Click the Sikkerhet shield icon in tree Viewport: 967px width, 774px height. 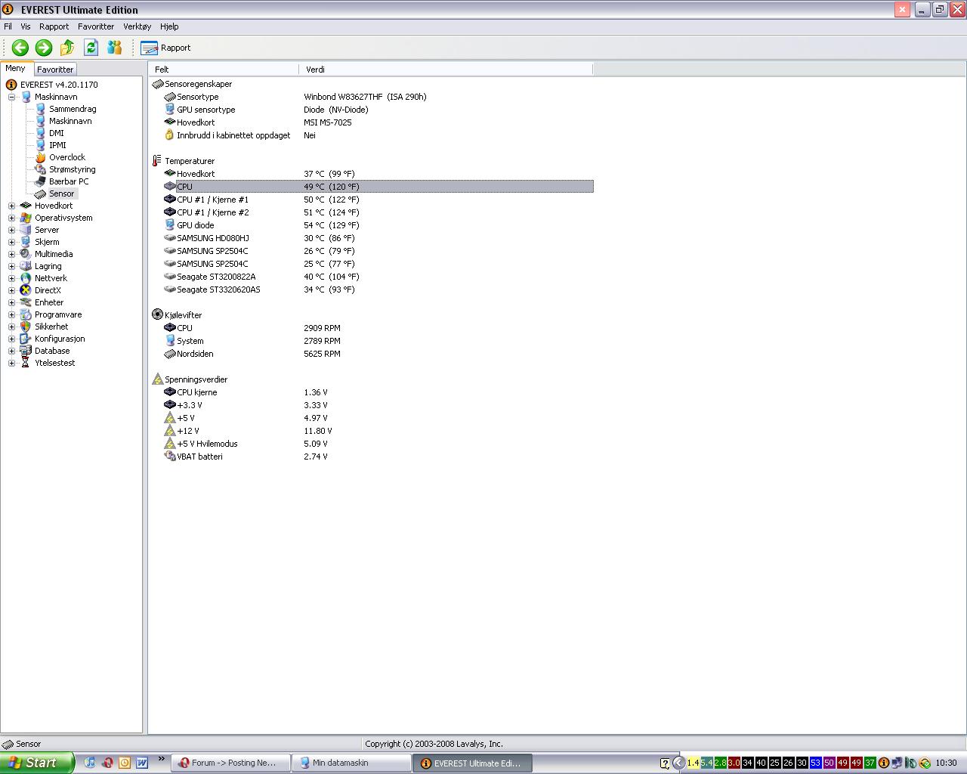coord(26,327)
